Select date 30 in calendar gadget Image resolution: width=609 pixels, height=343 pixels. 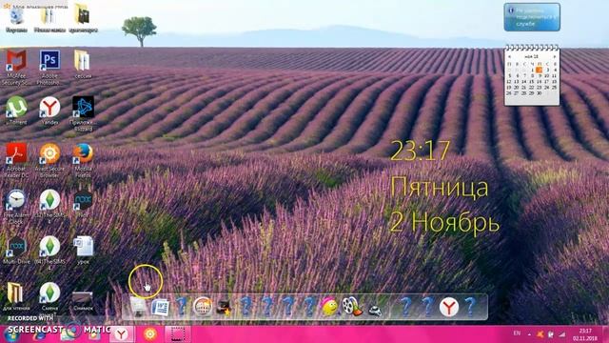click(x=540, y=93)
